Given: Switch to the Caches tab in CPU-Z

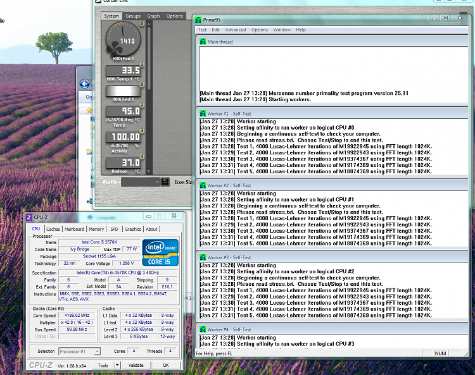Looking at the screenshot, I should click(53, 229).
